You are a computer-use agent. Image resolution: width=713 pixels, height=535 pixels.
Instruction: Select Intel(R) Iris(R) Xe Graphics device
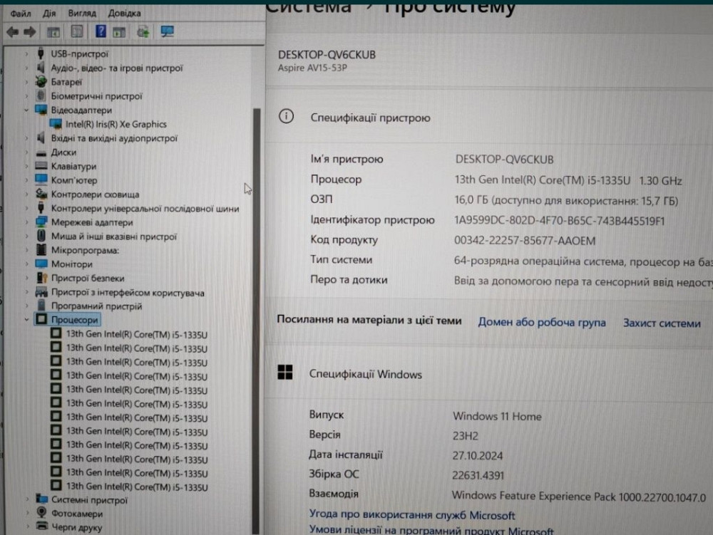(116, 124)
